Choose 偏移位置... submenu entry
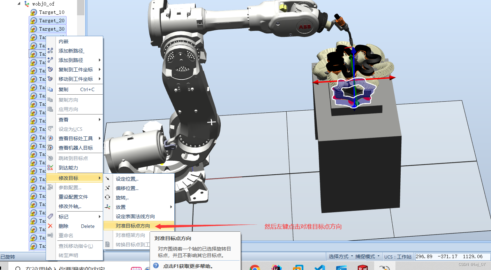 139,188
